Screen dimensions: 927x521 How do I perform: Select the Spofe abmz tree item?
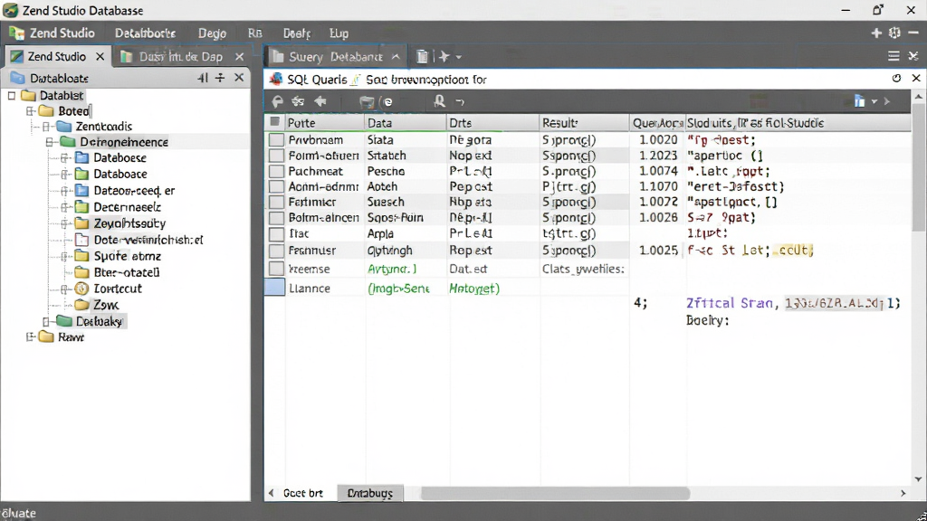tap(127, 256)
